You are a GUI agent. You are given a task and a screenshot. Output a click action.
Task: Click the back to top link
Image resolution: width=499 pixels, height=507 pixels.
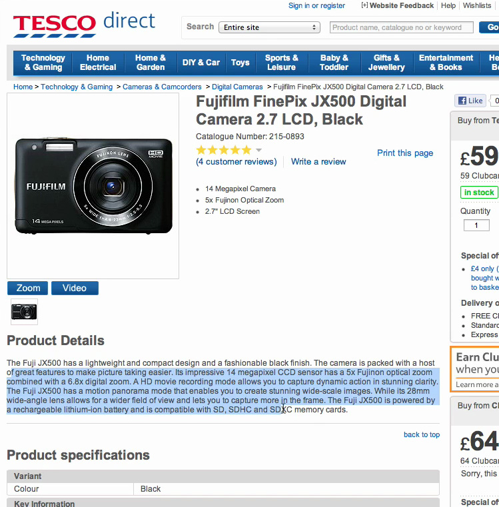pyautogui.click(x=421, y=434)
